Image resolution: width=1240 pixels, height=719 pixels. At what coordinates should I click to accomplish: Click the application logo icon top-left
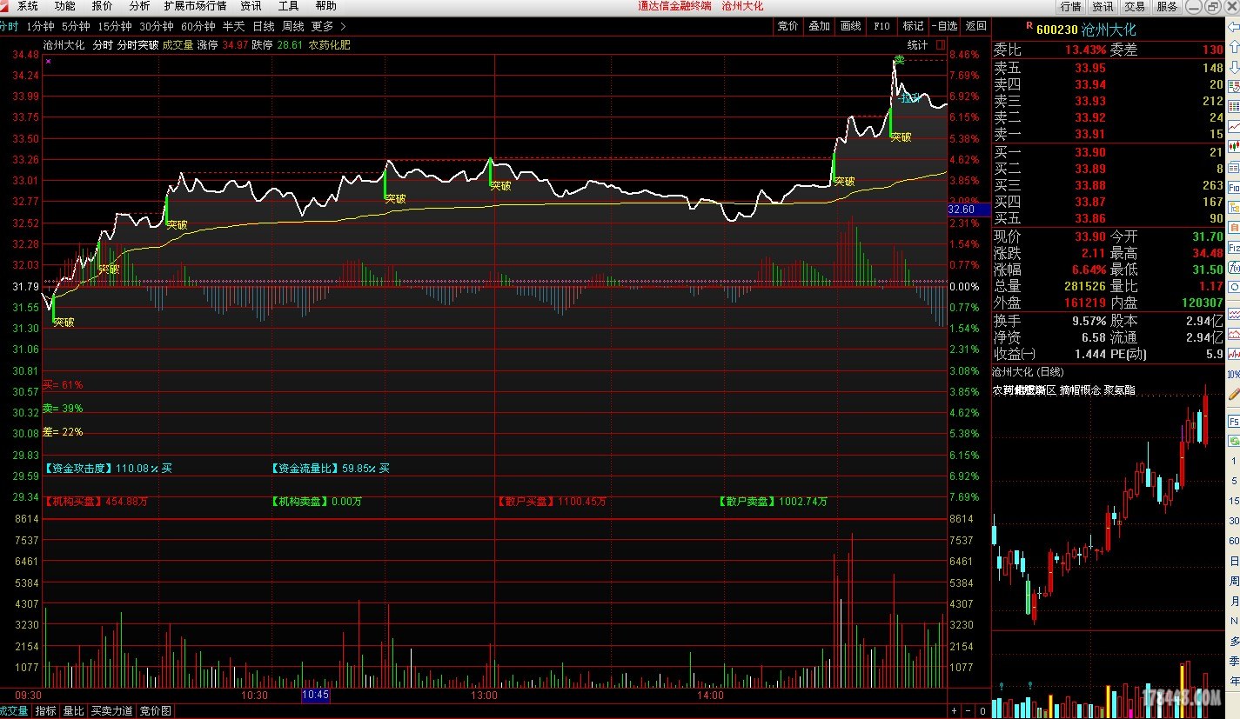(5, 5)
